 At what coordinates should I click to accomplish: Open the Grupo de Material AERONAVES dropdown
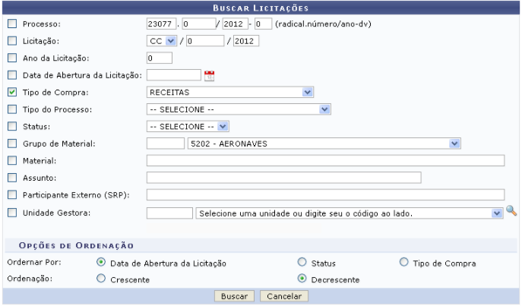(324, 143)
